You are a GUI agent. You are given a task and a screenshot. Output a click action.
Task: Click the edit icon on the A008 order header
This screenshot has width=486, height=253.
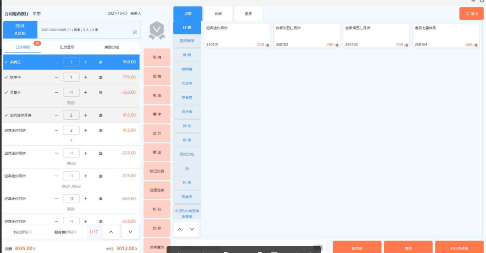pos(135,32)
